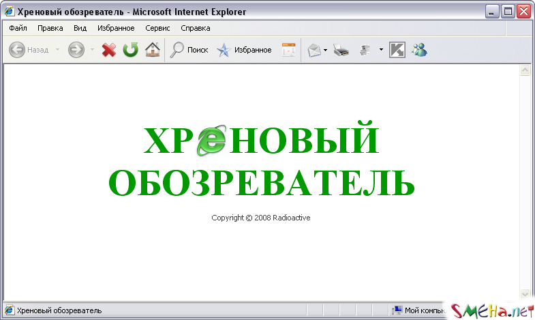This screenshot has height=320, width=535.
Task: Click the ОБОЗРЕВАТЕЛЬ heading text
Action: (x=261, y=183)
